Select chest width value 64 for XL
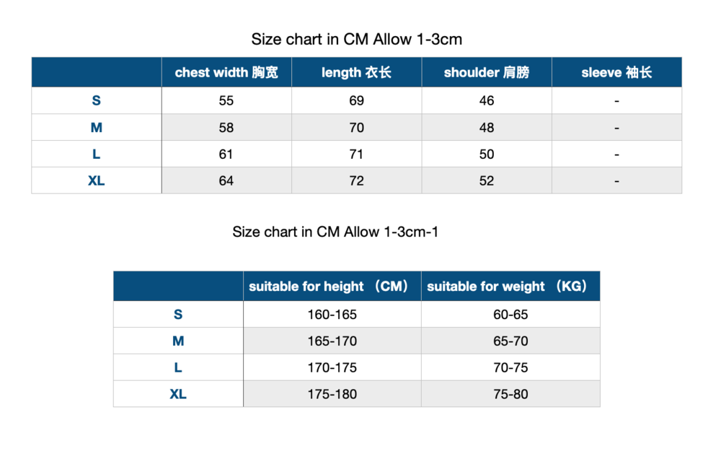This screenshot has width=721, height=464. (226, 180)
